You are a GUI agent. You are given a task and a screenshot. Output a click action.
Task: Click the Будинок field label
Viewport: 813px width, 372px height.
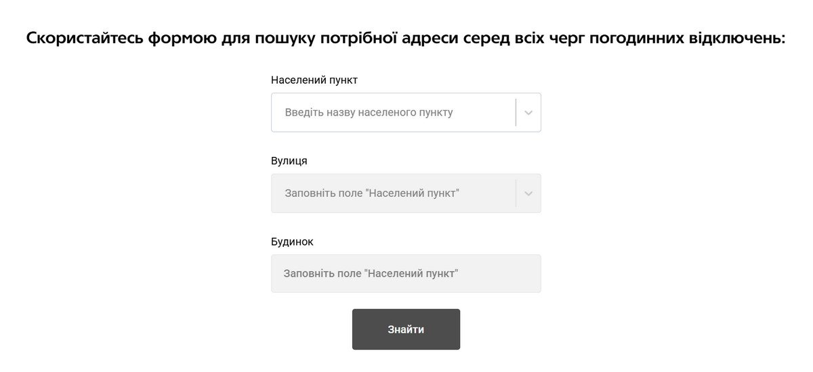[x=292, y=241]
